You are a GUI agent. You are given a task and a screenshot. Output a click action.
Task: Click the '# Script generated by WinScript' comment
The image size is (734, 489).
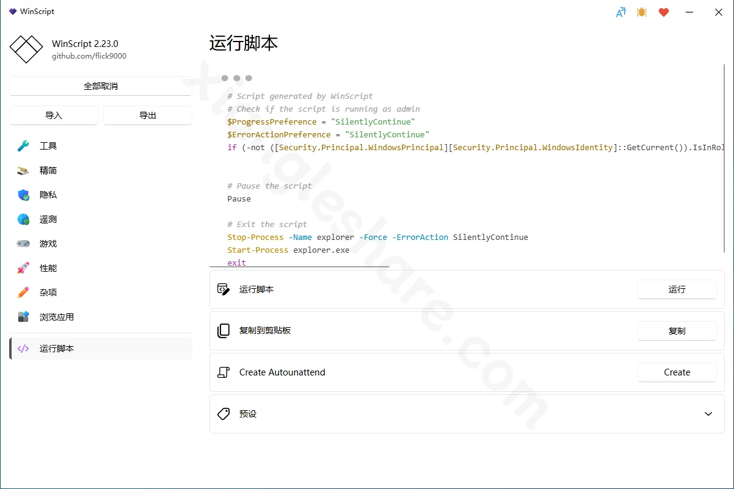[x=300, y=96]
